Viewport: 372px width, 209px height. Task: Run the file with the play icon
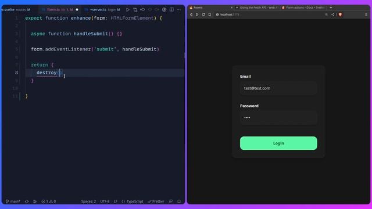128,10
